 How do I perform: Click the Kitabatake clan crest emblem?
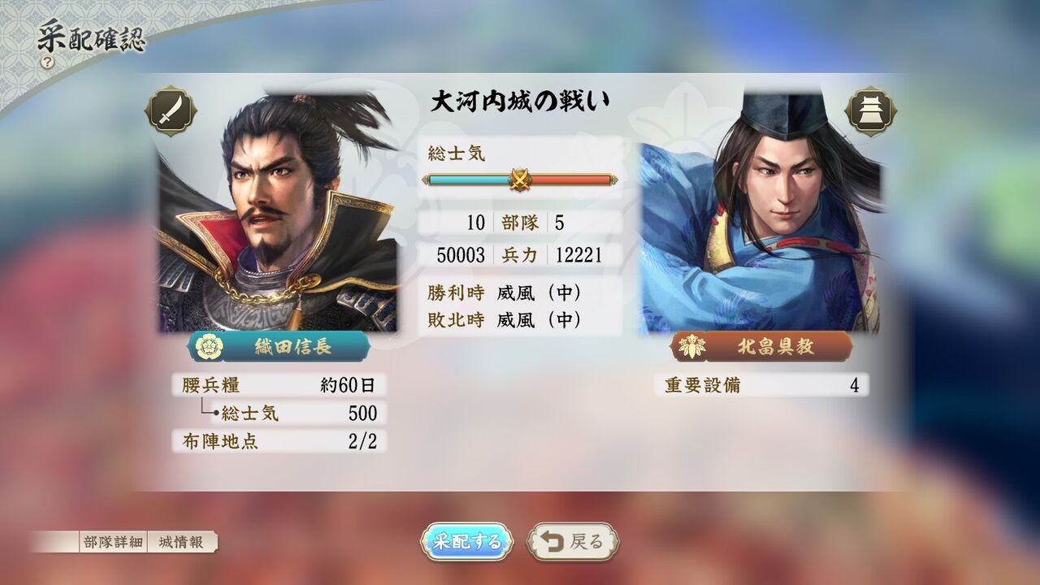click(691, 347)
